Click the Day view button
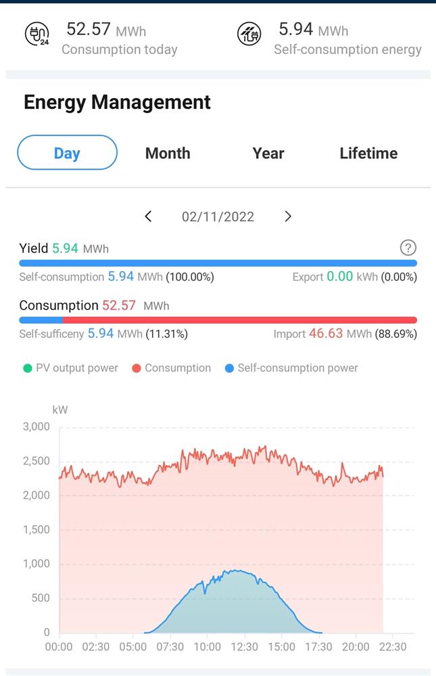The image size is (436, 676). [67, 153]
